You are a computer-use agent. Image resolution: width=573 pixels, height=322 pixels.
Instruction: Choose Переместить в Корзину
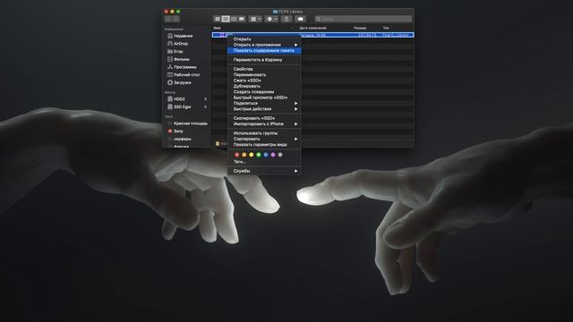click(x=264, y=60)
